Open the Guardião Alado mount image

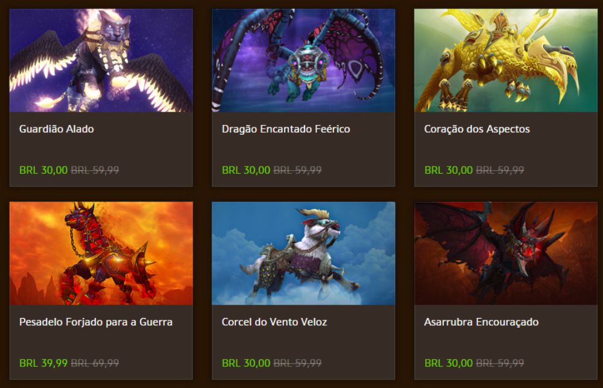coord(101,60)
